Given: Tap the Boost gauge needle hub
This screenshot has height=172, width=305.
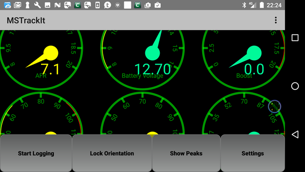Looking at the screenshot, I should (254, 53).
